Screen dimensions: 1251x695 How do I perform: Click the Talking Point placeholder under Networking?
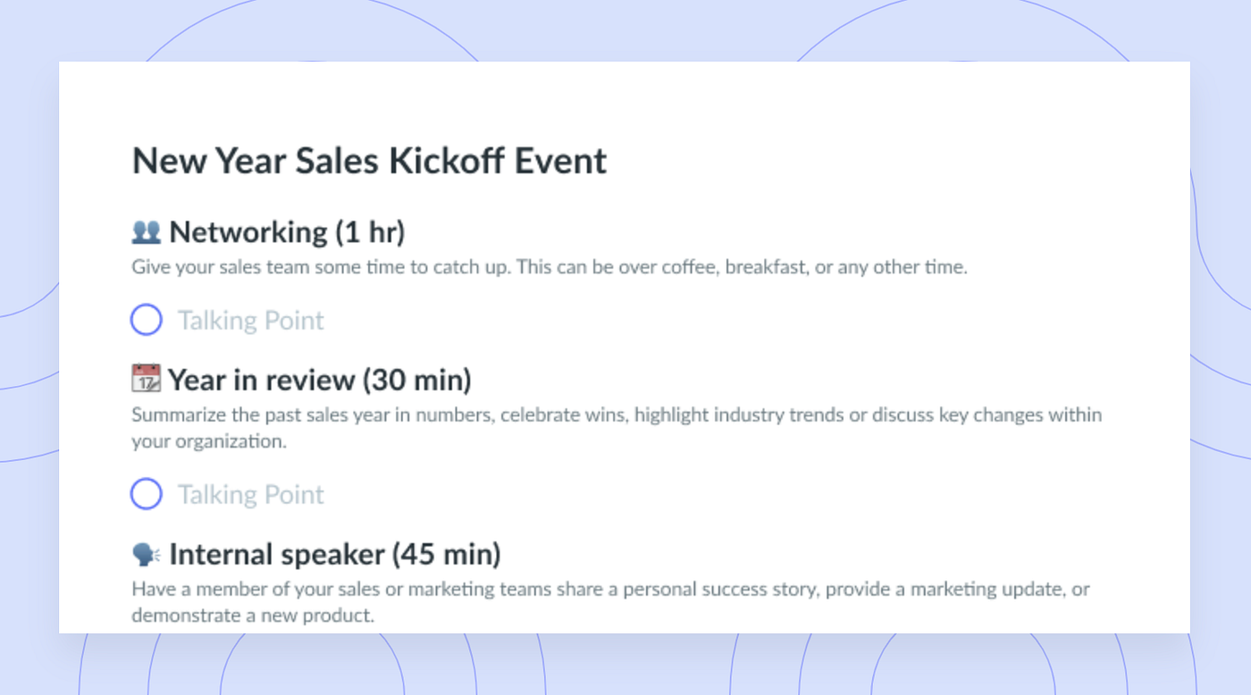click(251, 320)
